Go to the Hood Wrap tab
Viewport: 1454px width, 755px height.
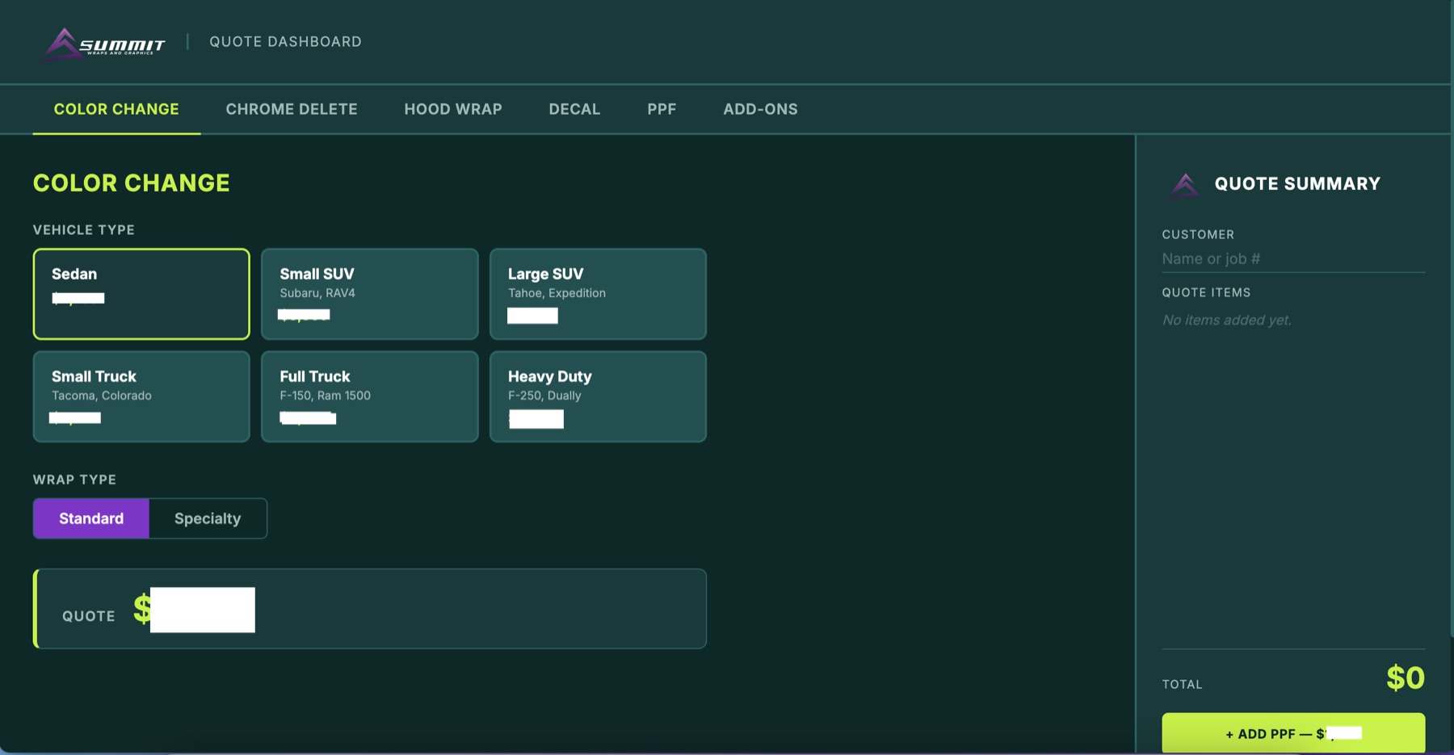tap(453, 109)
